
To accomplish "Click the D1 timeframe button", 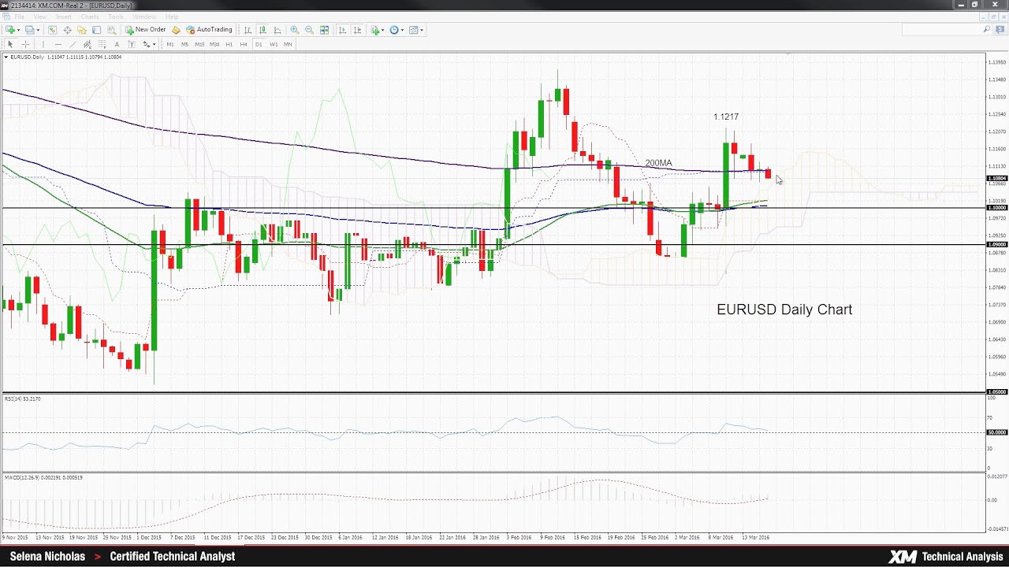I will click(x=259, y=44).
